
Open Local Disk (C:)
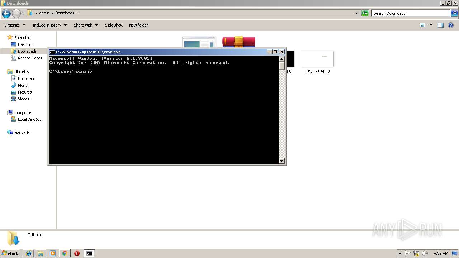30,119
